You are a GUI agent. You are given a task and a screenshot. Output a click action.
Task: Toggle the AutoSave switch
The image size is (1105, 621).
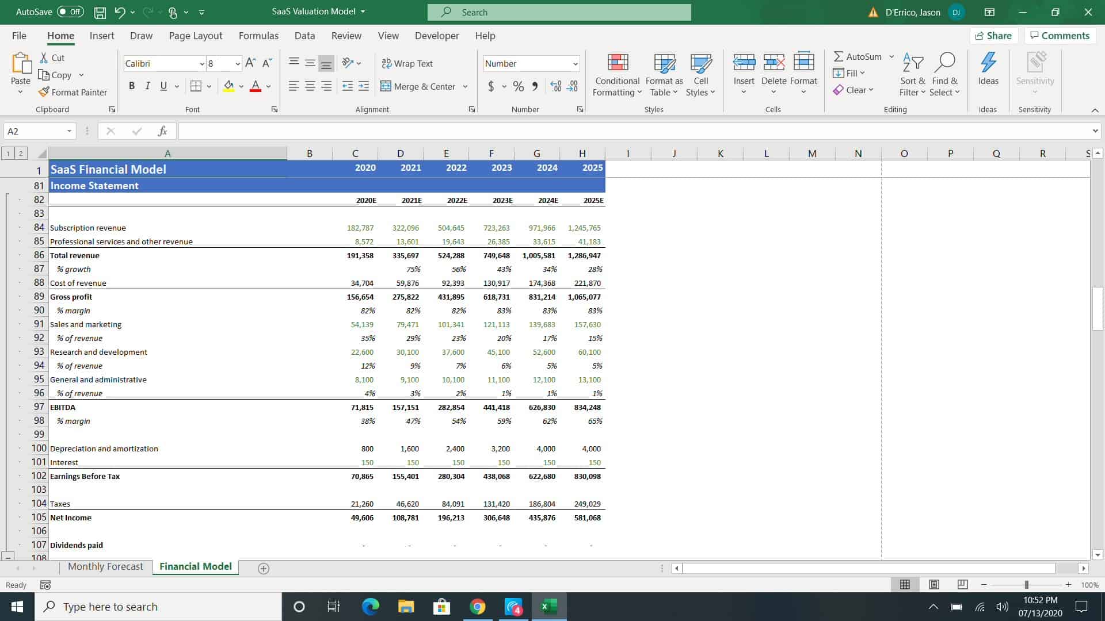coord(70,11)
